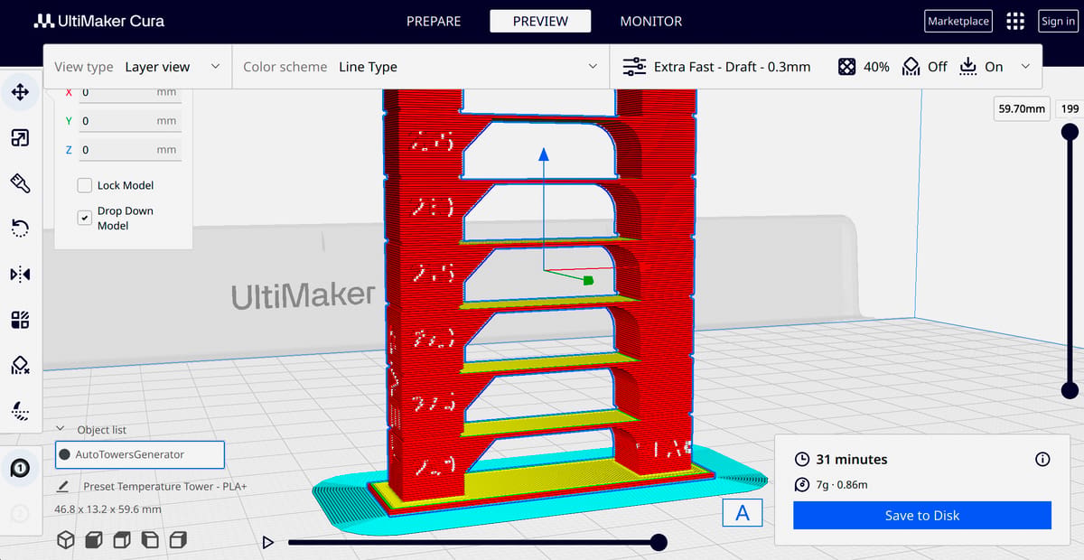Click the support Off icon

pyautogui.click(x=911, y=67)
